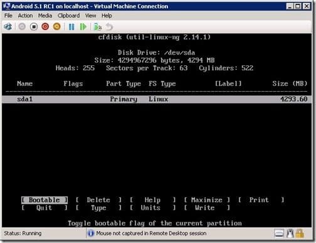Pause the virtual machine
This screenshot has width=316, height=243.
pyautogui.click(x=71, y=27)
